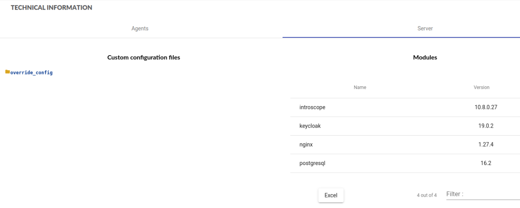This screenshot has height=208, width=520.
Task: Switch to the Agents tab
Action: pyautogui.click(x=140, y=29)
